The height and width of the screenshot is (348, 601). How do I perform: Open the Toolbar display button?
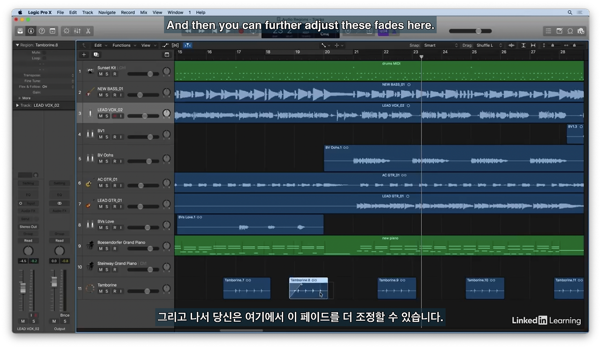(53, 31)
